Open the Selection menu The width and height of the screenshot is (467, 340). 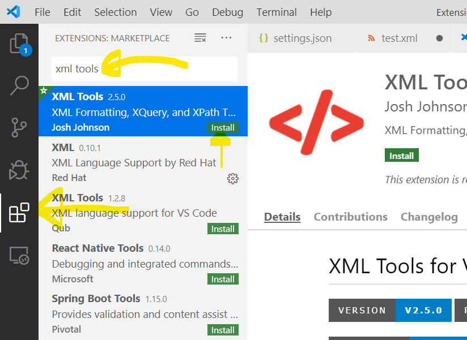[116, 12]
